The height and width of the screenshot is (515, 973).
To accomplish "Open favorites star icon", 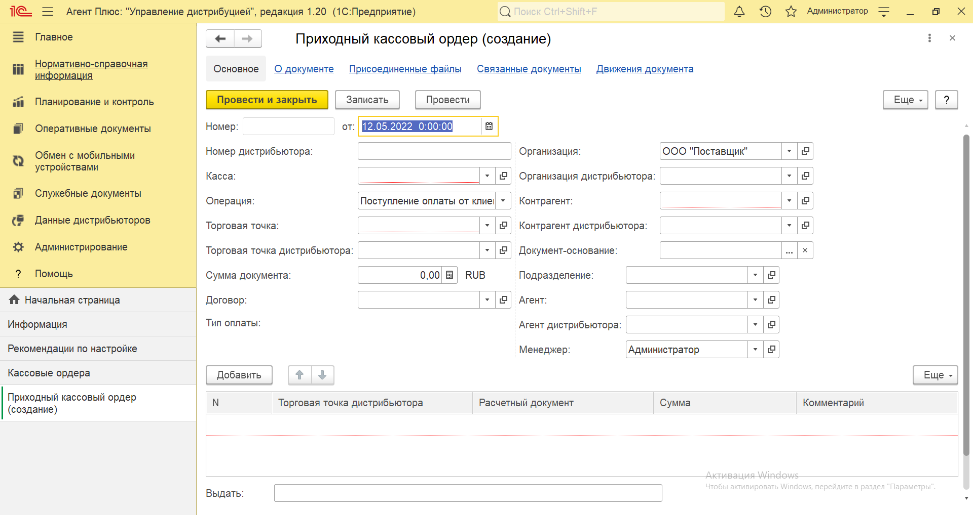I will (x=791, y=11).
